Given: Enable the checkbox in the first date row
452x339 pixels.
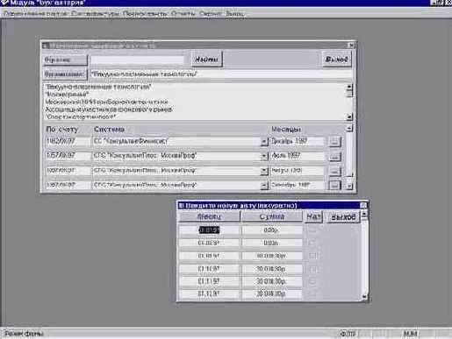Looking at the screenshot, I should tap(312, 230).
